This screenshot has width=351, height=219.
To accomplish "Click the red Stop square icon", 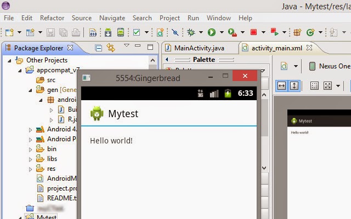I will [x=253, y=32].
